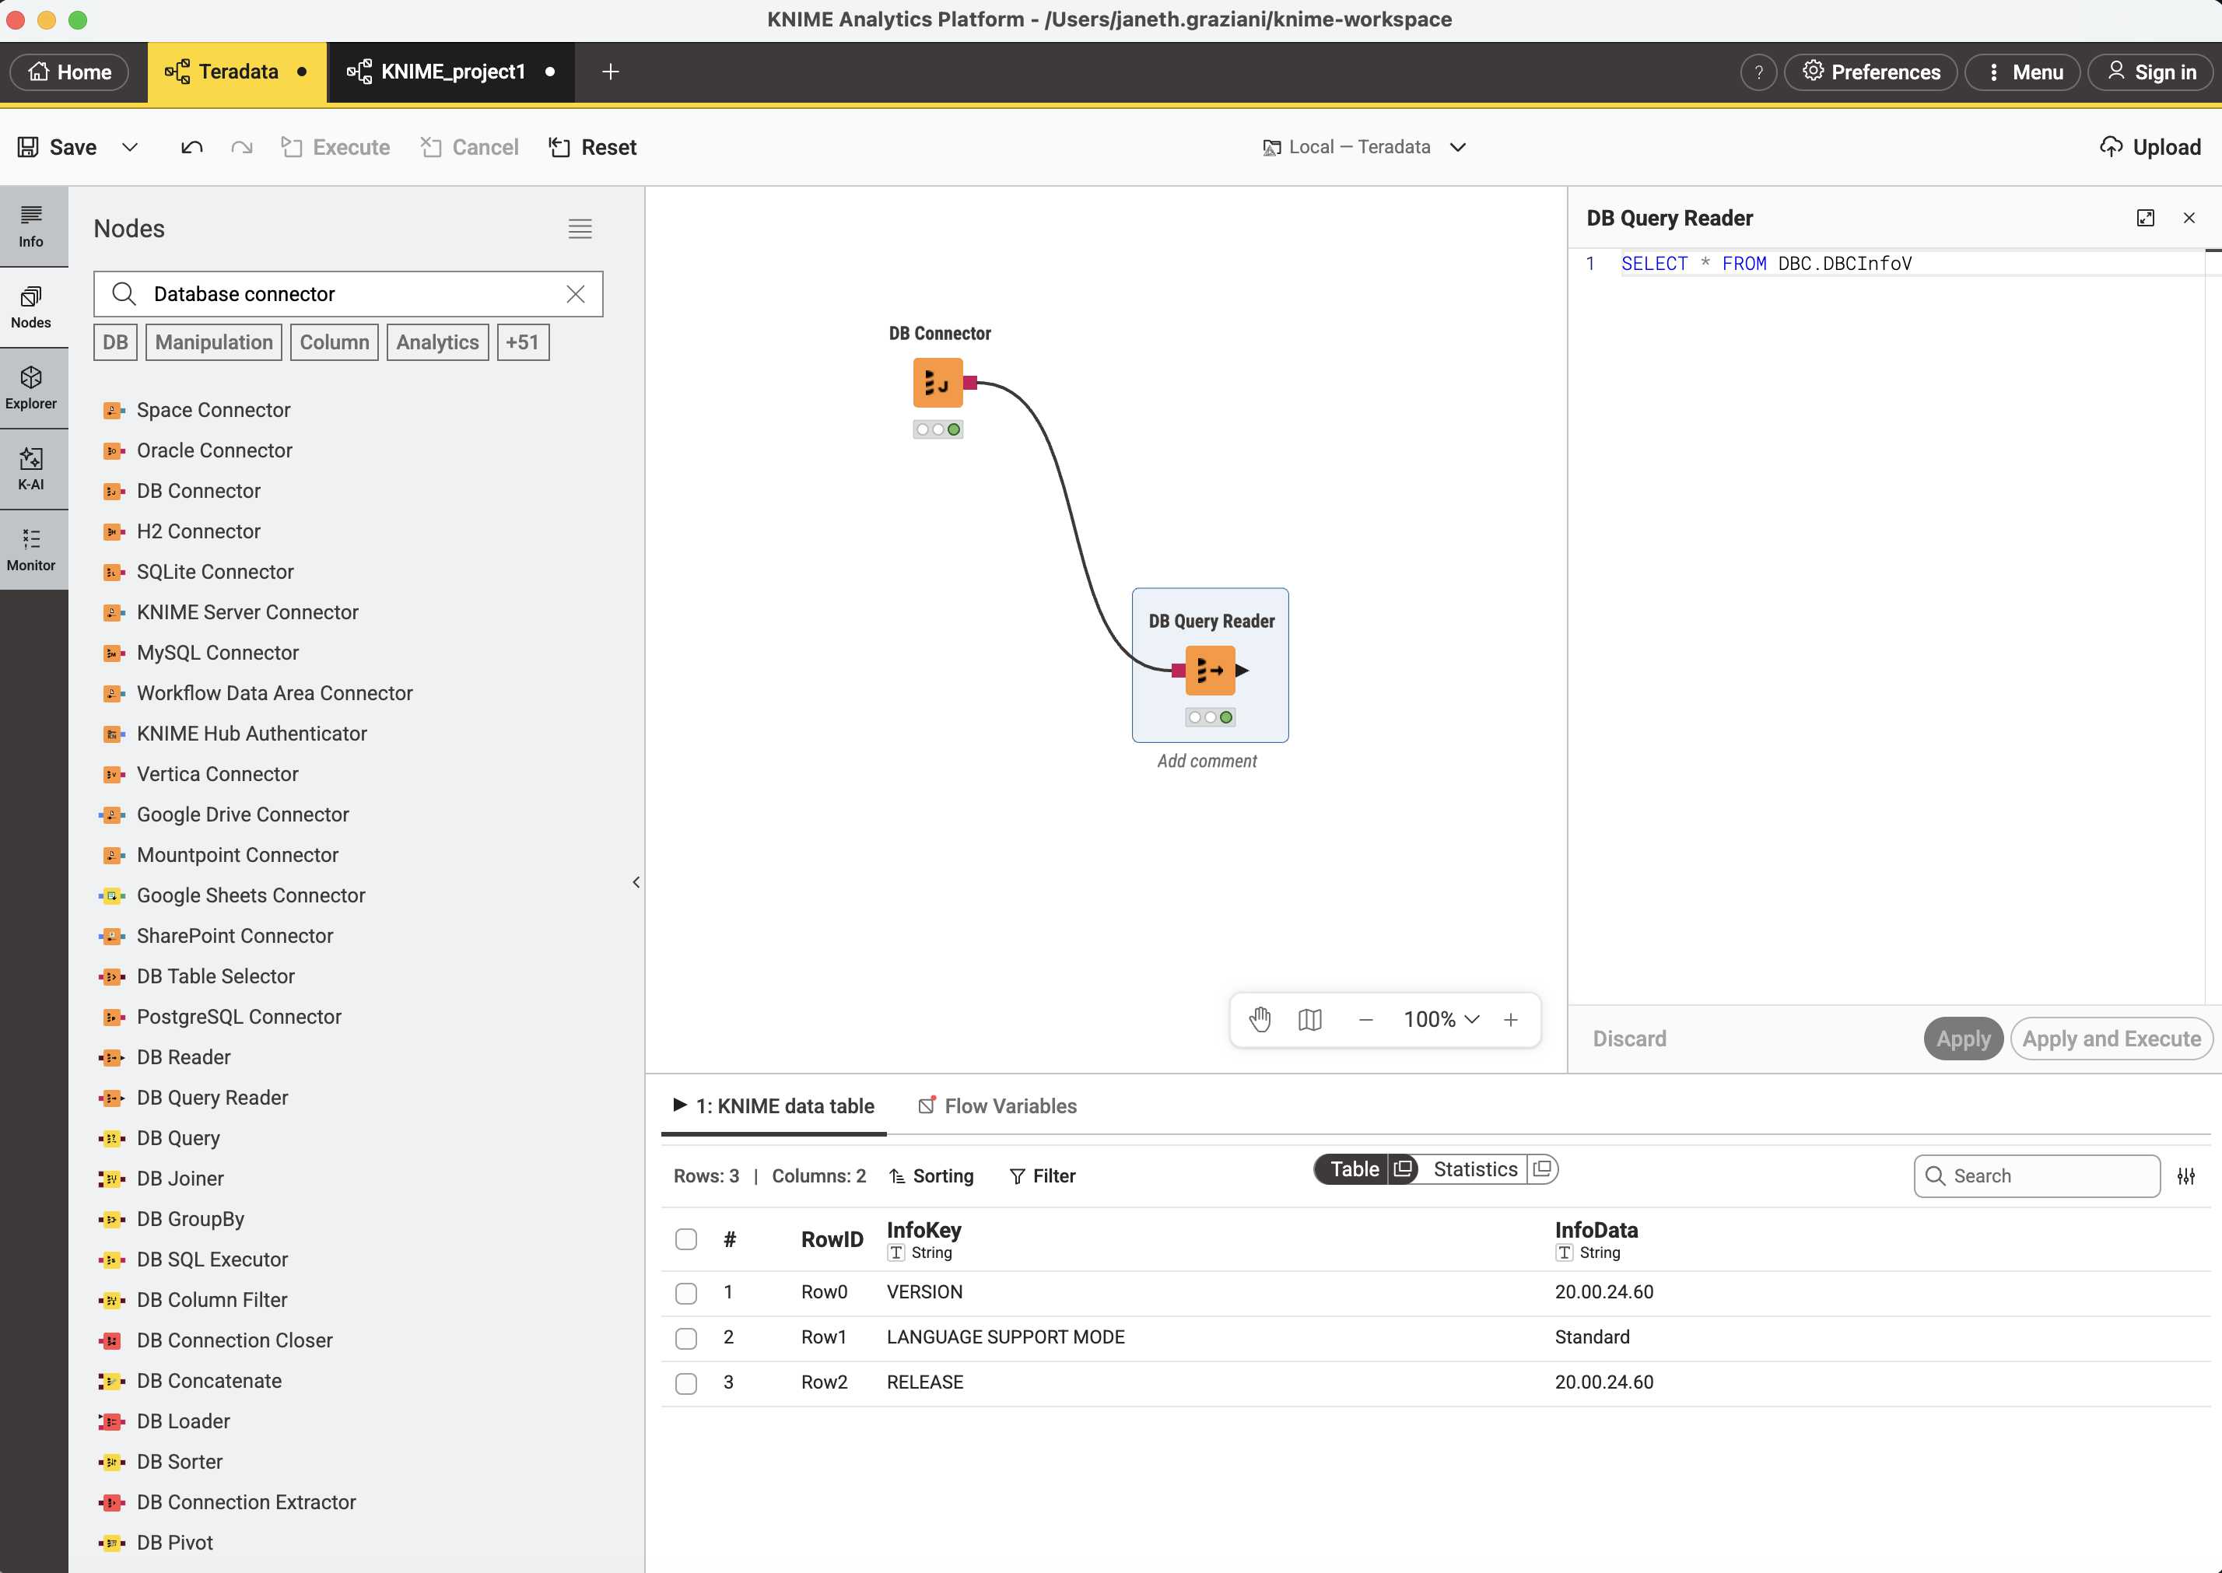2222x1573 pixels.
Task: Toggle the minimap icon
Action: (1309, 1019)
